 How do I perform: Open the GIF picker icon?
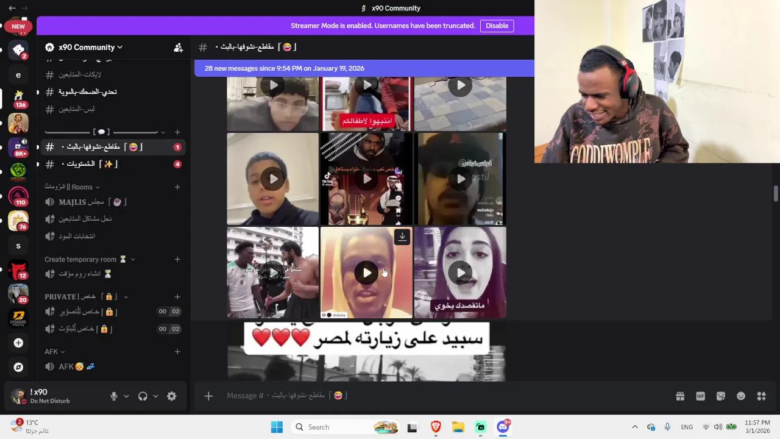click(700, 396)
